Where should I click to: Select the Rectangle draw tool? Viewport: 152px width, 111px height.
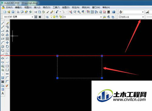point(3,39)
